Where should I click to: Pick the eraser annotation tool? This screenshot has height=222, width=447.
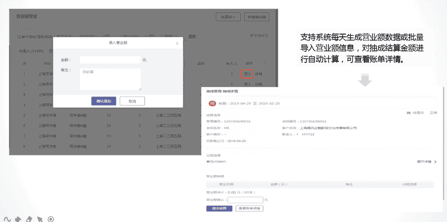coord(29,219)
